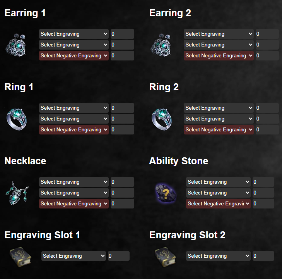Screen dimensions: 282x279
Task: Click the Ring 1 item icon
Action: [x=17, y=119]
